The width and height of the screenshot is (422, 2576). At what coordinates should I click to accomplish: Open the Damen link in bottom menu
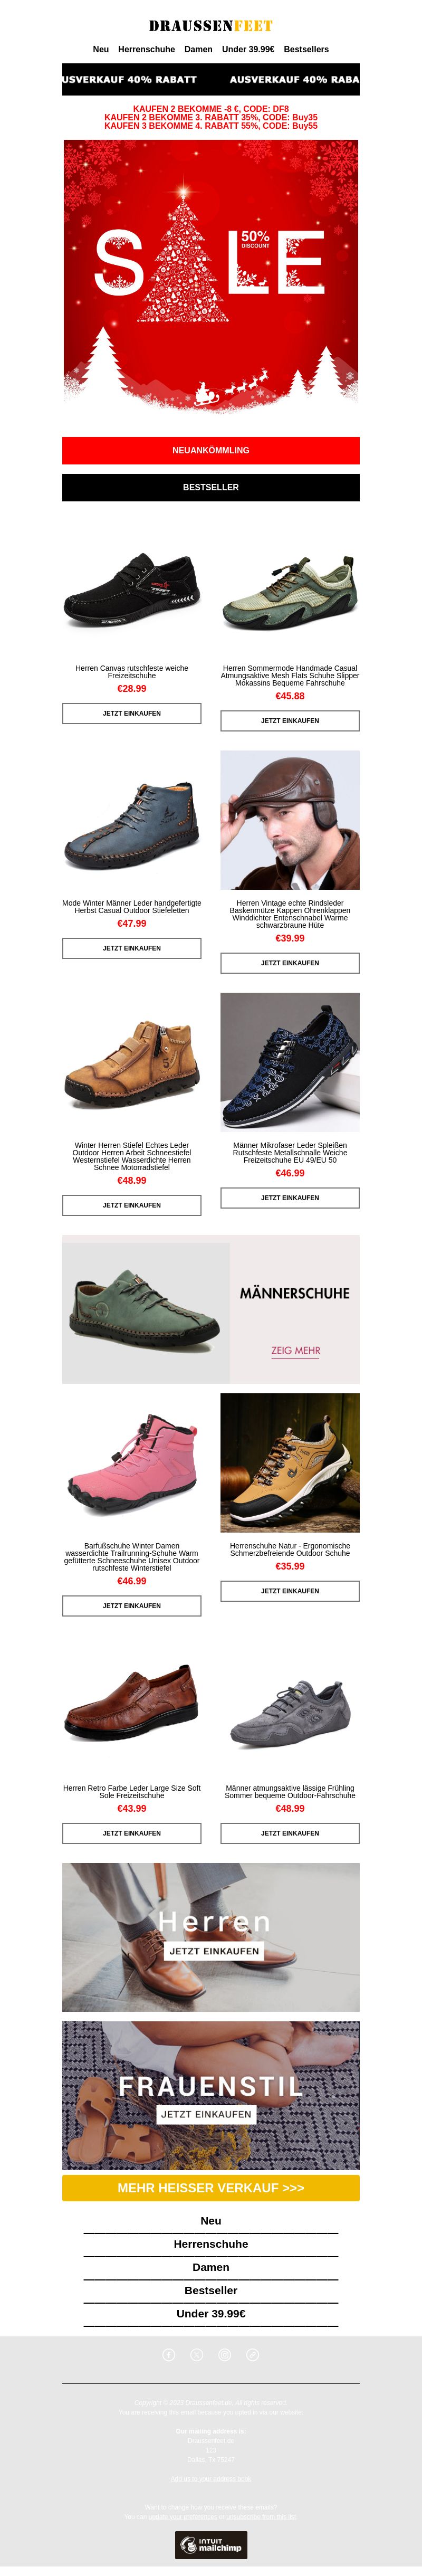click(x=211, y=2267)
